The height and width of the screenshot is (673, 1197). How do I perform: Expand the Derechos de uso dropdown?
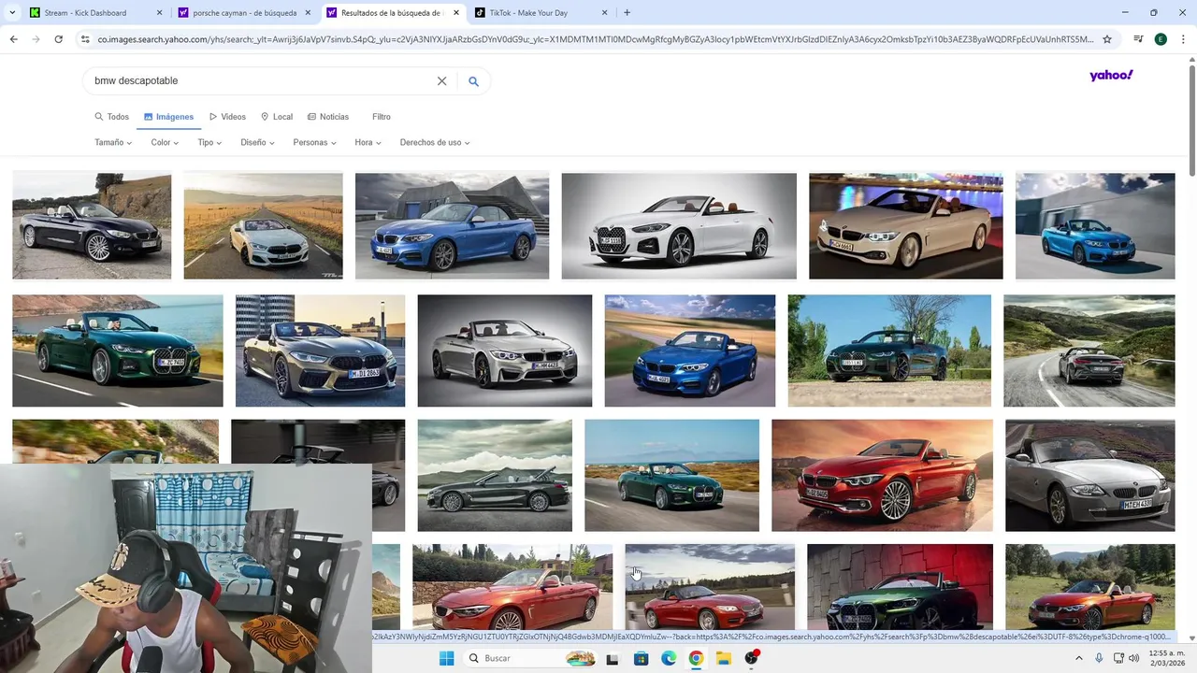(435, 142)
